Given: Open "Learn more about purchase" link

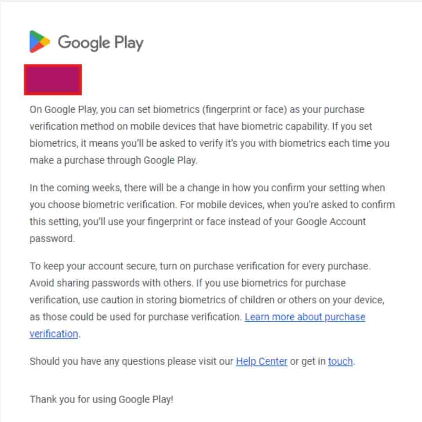Looking at the screenshot, I should pos(305,317).
